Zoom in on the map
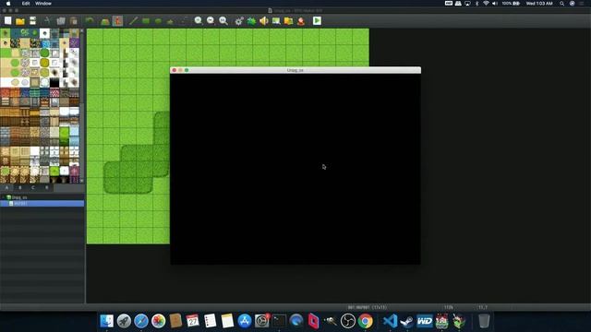The image size is (591, 332). (x=199, y=20)
